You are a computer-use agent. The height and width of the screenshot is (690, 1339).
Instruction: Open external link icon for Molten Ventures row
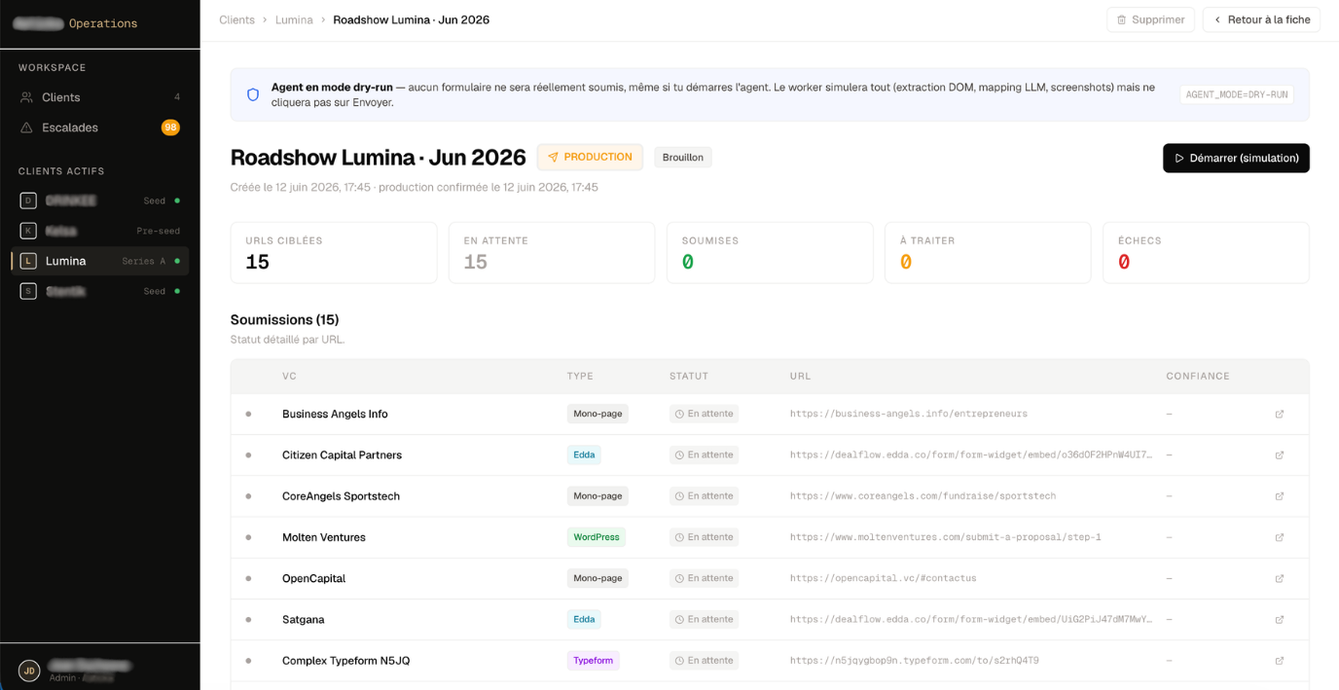coord(1280,537)
